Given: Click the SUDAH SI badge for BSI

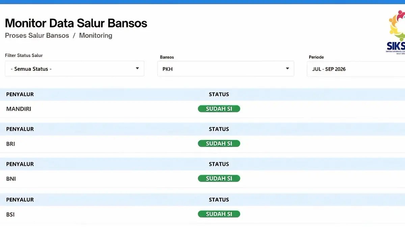Looking at the screenshot, I should (219, 214).
